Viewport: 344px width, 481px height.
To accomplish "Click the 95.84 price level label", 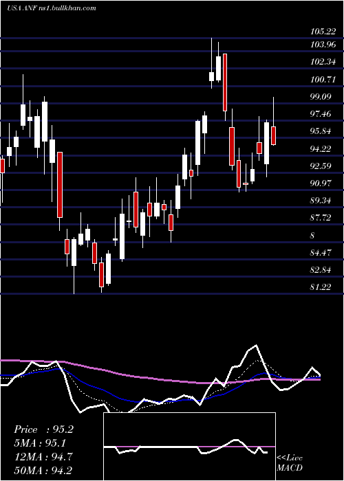I will tap(321, 131).
